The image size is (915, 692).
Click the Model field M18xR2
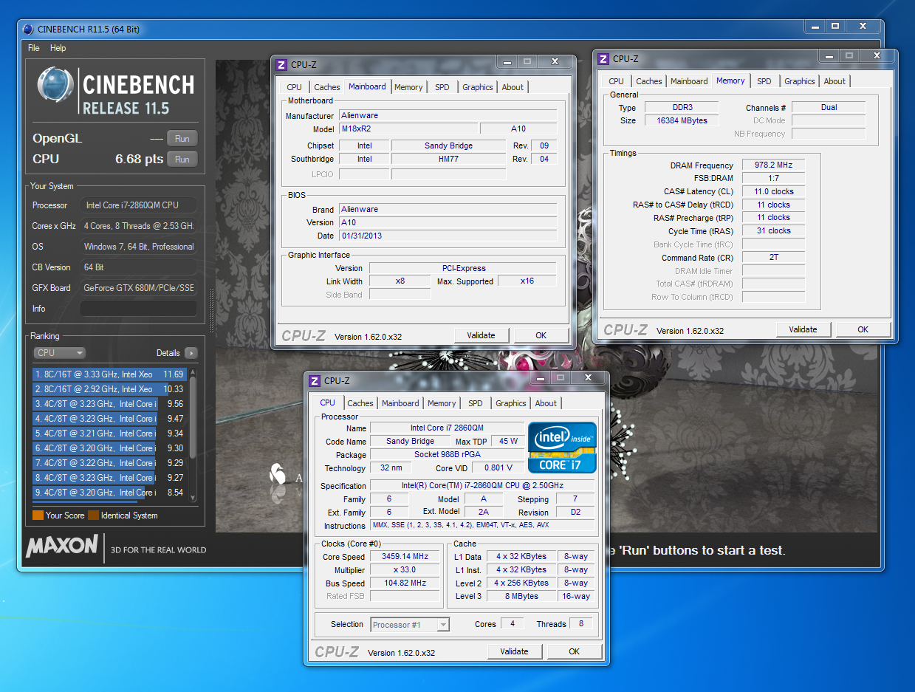pyautogui.click(x=408, y=129)
